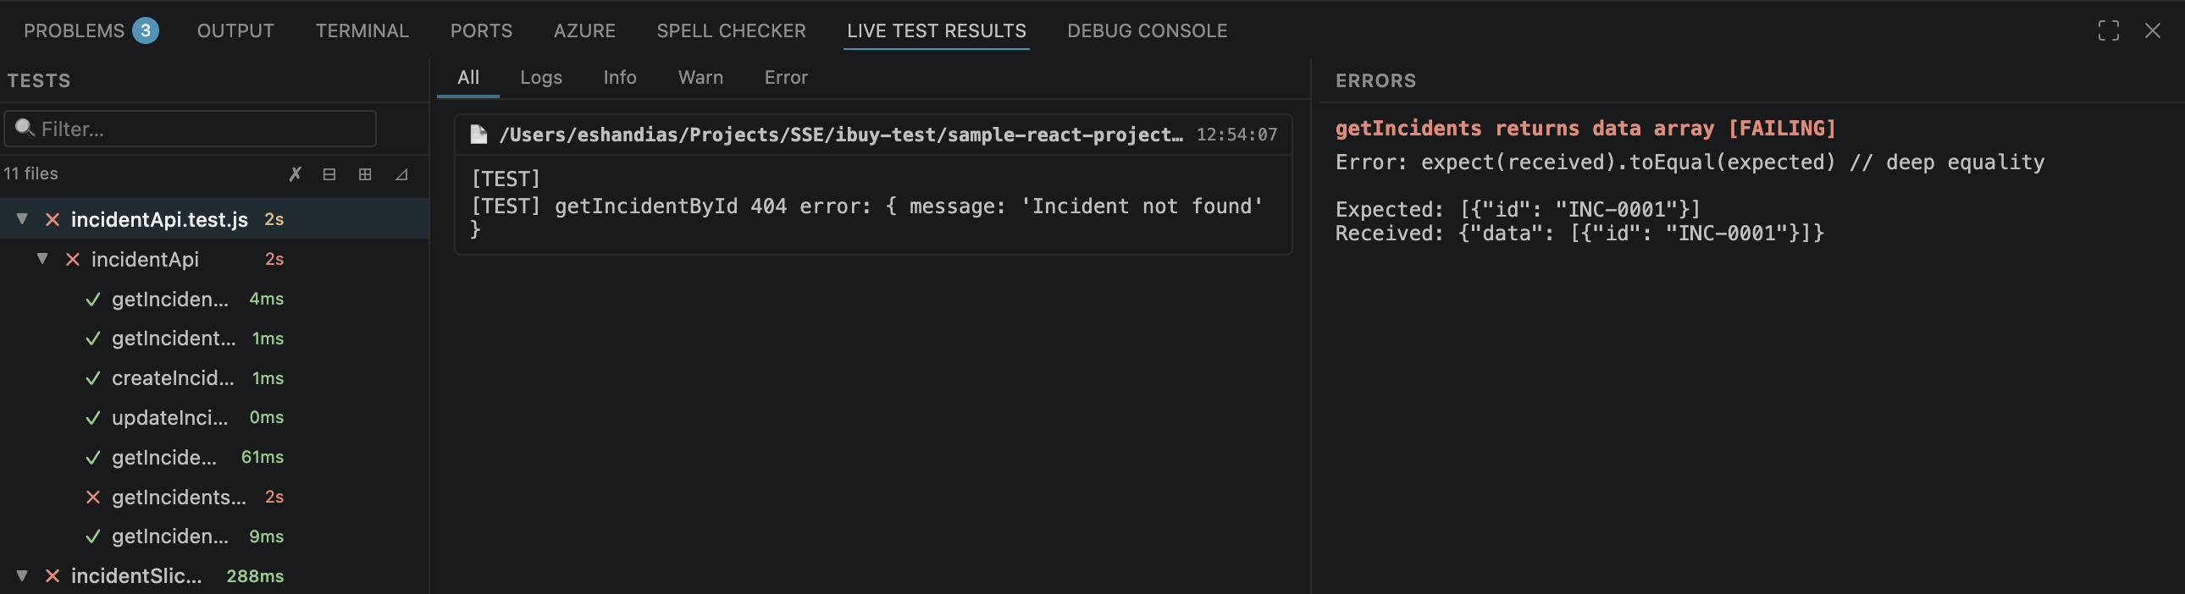The image size is (2185, 594).
Task: Click the failing X icon beside incidentApi.test.js
Action: (x=52, y=218)
